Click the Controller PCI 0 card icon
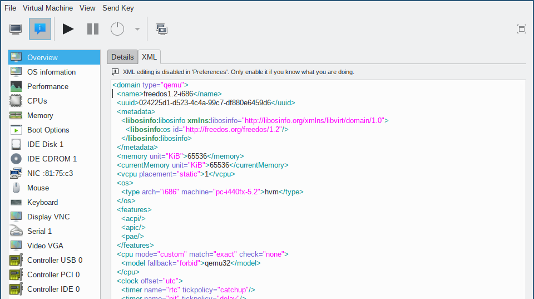534x299 pixels. tap(16, 275)
